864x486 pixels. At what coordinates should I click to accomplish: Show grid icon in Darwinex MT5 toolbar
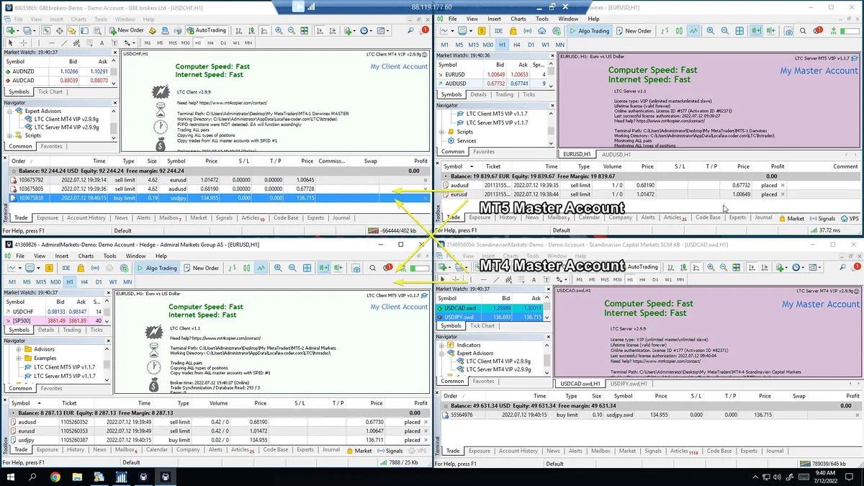(739, 31)
